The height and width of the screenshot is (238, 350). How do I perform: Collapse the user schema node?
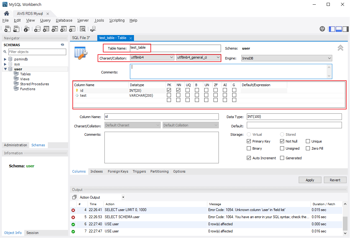pyautogui.click(x=5, y=69)
